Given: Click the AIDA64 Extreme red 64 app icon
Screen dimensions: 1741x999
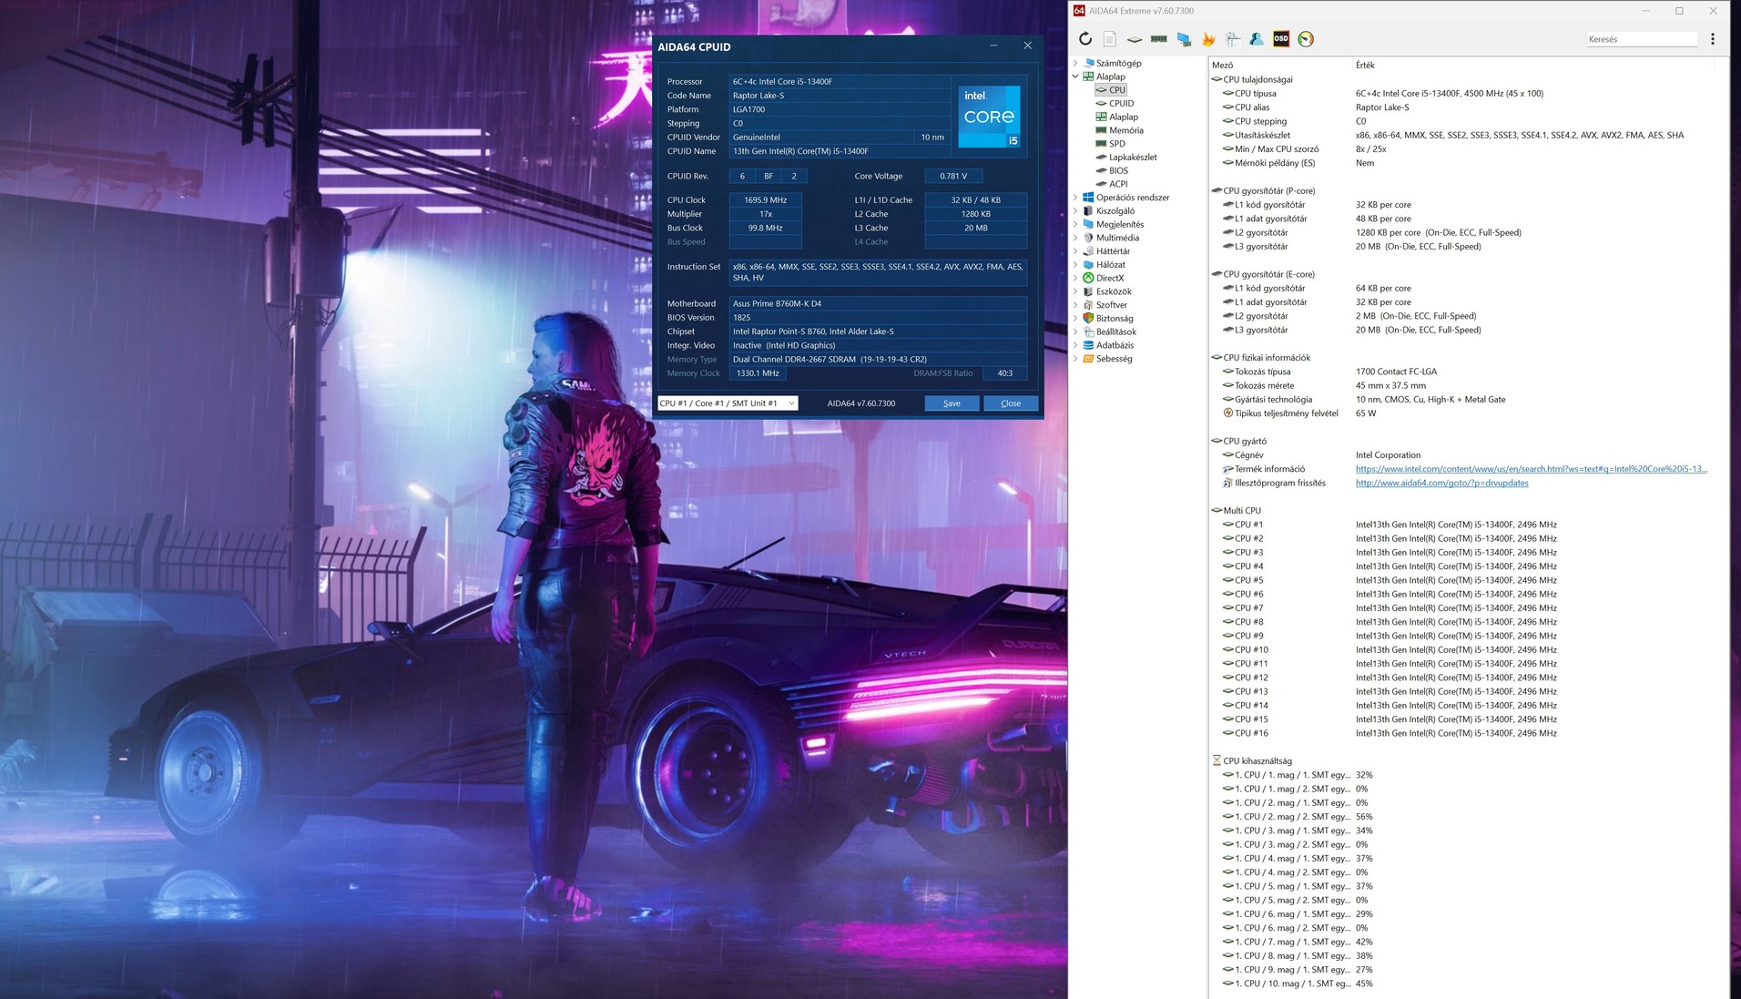Looking at the screenshot, I should (1079, 11).
